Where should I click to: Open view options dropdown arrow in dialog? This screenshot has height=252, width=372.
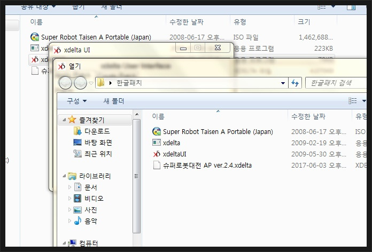click(x=364, y=101)
